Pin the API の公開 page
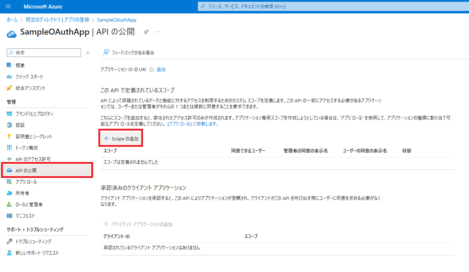469x272 pixels. (146, 32)
